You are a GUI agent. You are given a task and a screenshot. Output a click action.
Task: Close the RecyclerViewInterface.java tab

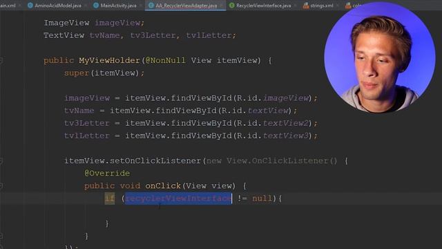pyautogui.click(x=296, y=6)
